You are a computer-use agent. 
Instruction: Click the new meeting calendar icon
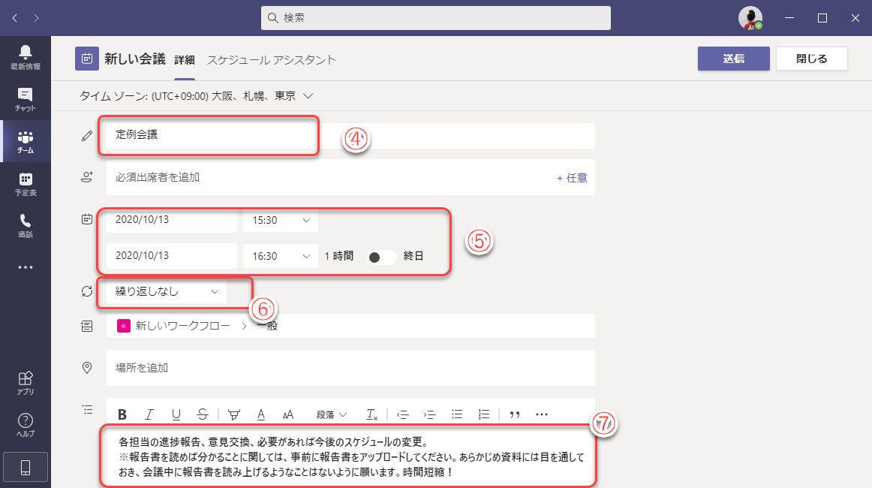87,59
